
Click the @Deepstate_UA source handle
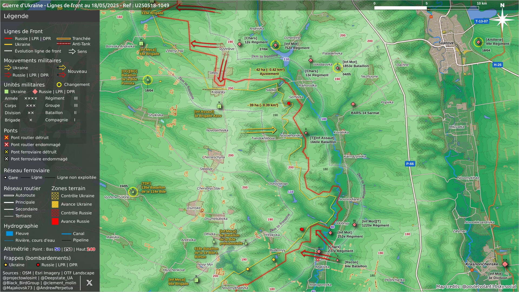click(x=56, y=278)
